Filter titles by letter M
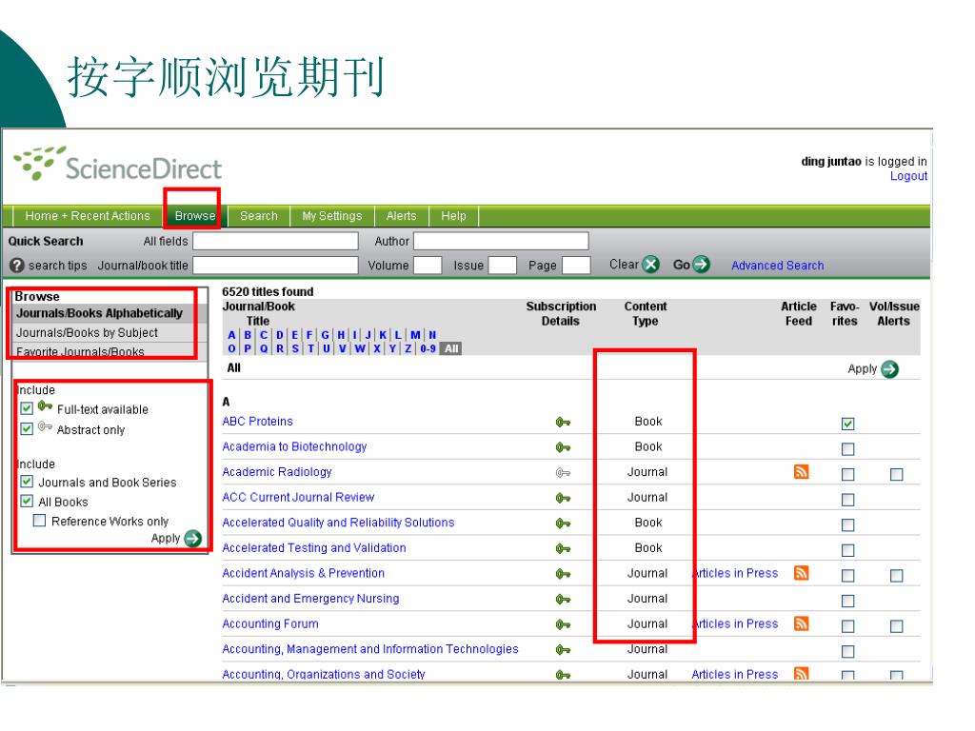The height and width of the screenshot is (731, 975). [x=415, y=335]
